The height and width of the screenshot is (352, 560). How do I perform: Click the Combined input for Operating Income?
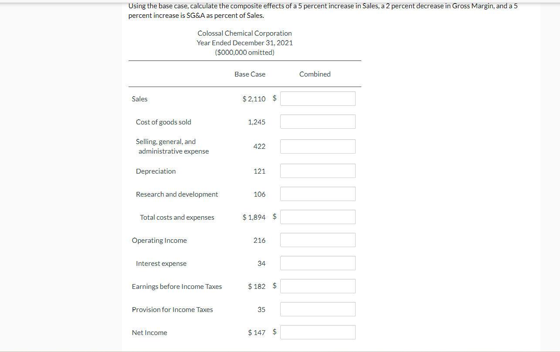click(318, 240)
